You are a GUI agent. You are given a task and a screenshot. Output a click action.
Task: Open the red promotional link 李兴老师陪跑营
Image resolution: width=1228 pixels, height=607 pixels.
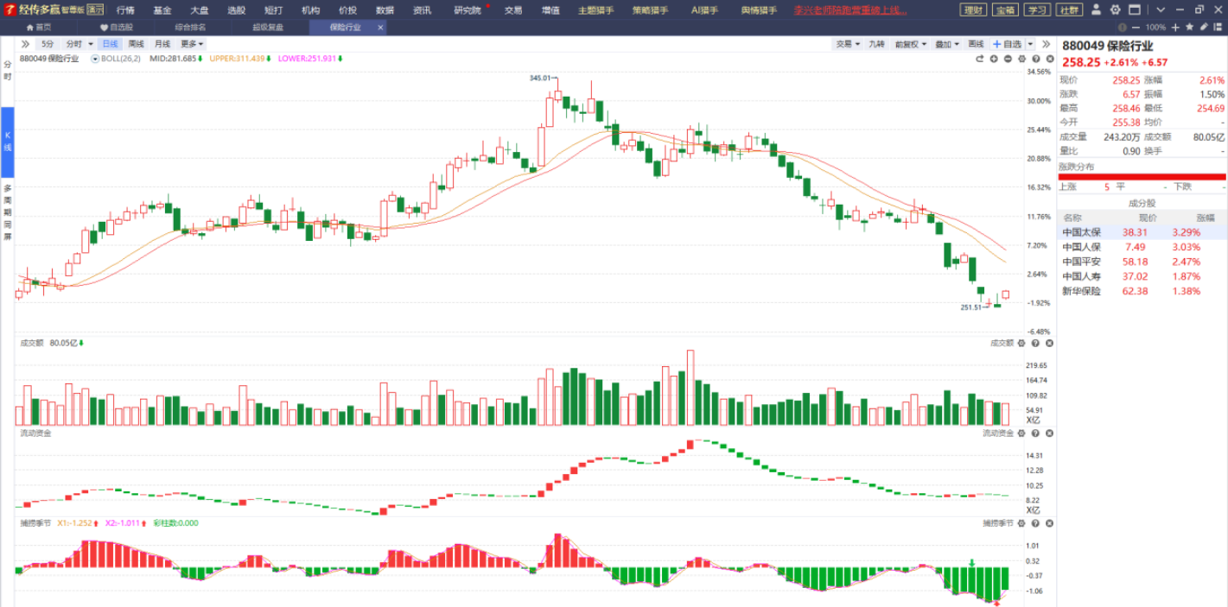[850, 10]
